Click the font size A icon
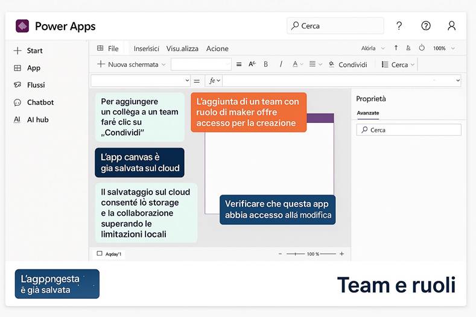476x317 pixels. [252, 64]
